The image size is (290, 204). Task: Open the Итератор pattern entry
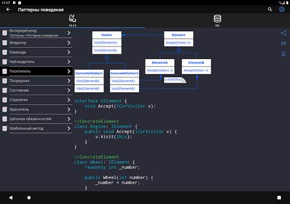pos(36,42)
